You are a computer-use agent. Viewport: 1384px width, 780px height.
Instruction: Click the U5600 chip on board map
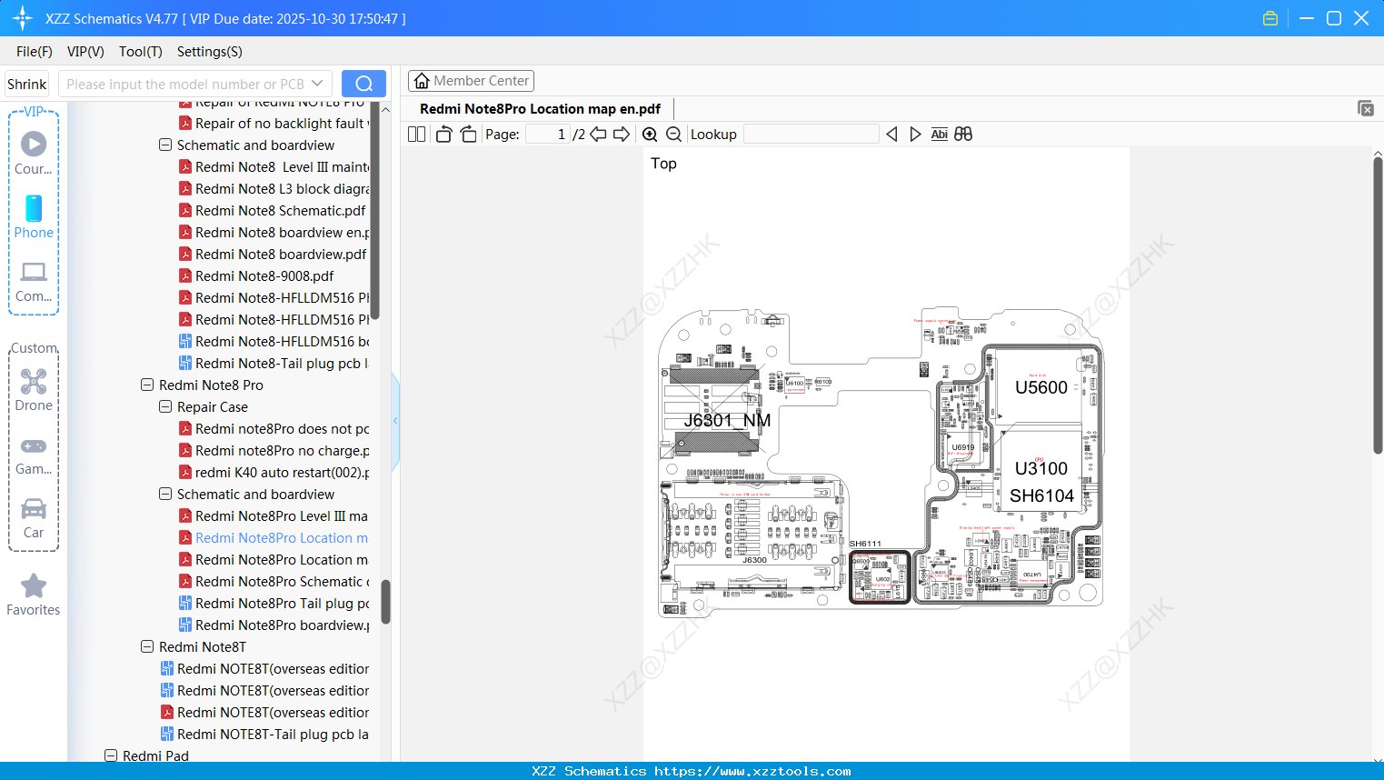coord(1040,387)
